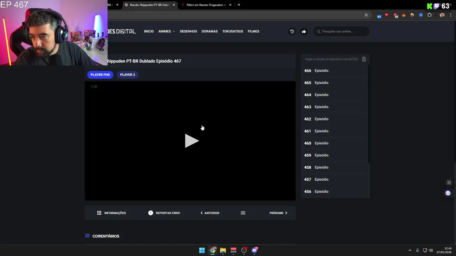The image size is (456, 256).
Task: Click the MetaMask fox extension icon
Action: [404, 15]
